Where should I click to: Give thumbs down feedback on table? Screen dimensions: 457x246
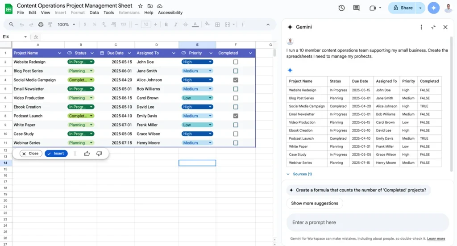(x=99, y=154)
